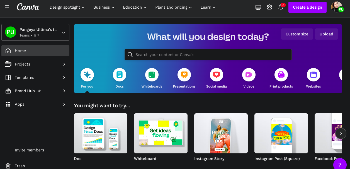Open the Whiteboard template thumbnail
Viewport: 350px width, 169px height.
tap(161, 133)
